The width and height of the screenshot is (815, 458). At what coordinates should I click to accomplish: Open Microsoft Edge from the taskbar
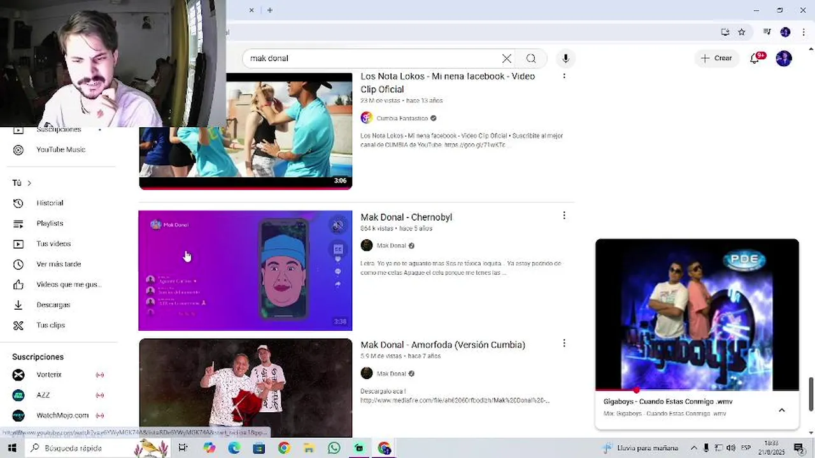[x=234, y=448]
